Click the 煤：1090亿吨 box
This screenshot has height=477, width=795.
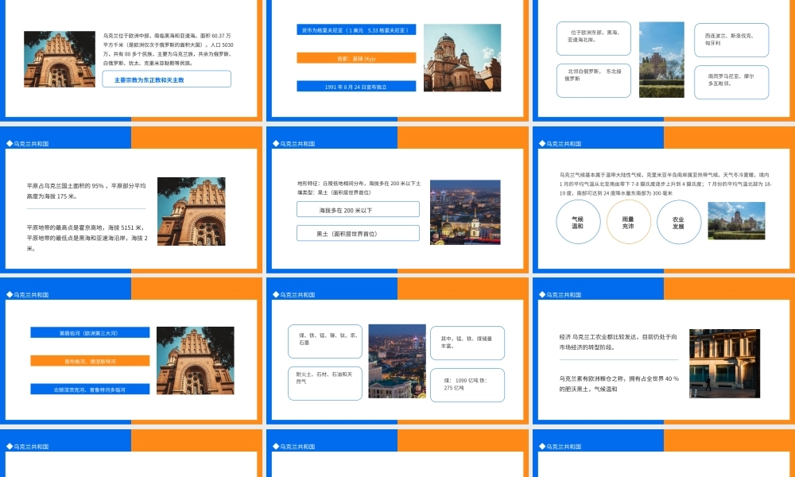(467, 386)
